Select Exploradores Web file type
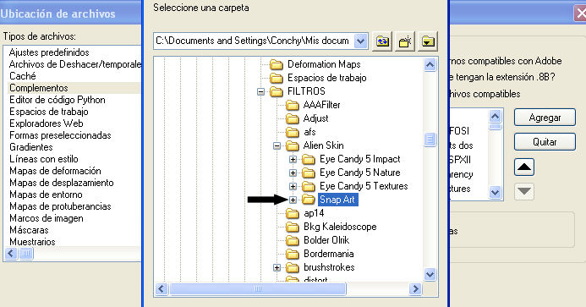This screenshot has height=307, width=586. point(46,123)
